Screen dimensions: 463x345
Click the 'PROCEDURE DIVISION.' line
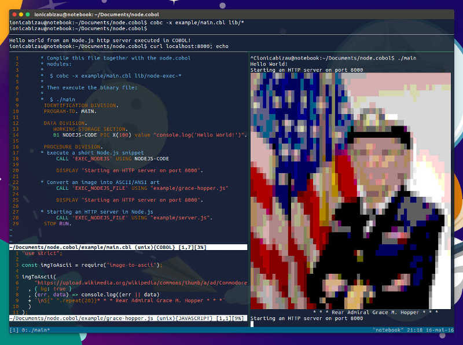pos(74,147)
